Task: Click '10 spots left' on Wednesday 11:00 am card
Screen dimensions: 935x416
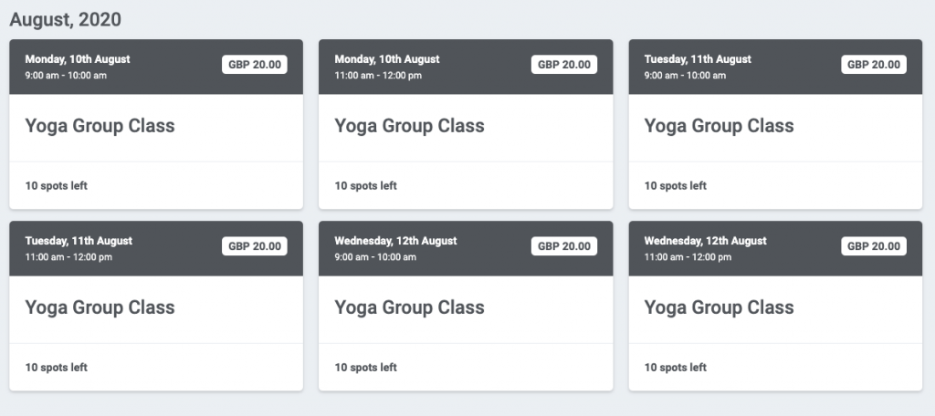Action: click(675, 368)
